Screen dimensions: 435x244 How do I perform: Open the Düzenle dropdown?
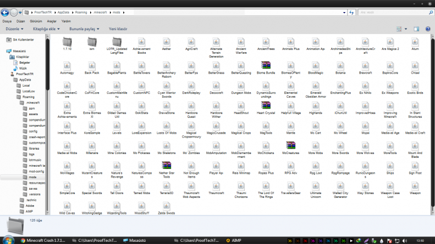tap(14, 29)
